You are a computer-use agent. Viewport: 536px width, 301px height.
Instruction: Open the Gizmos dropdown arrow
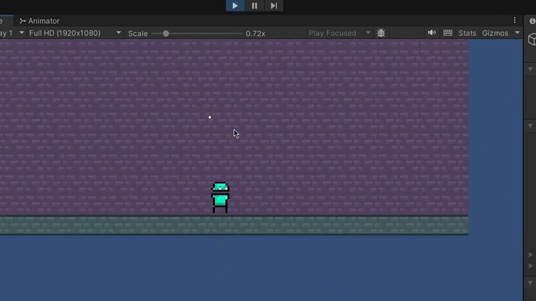tap(517, 32)
